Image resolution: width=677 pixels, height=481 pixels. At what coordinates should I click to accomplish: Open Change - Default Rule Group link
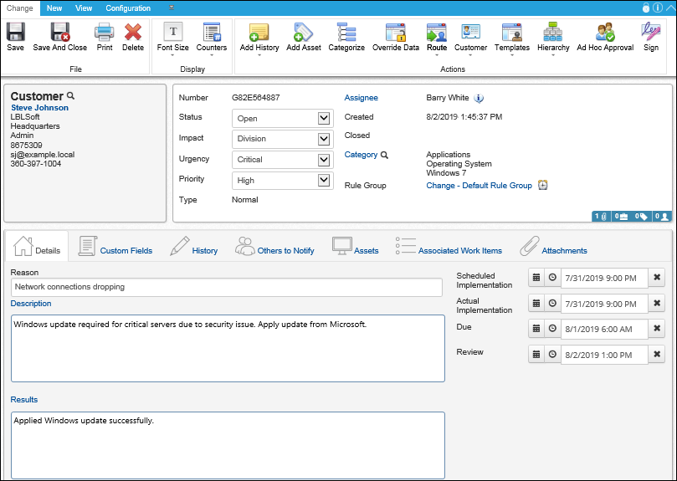pyautogui.click(x=479, y=185)
